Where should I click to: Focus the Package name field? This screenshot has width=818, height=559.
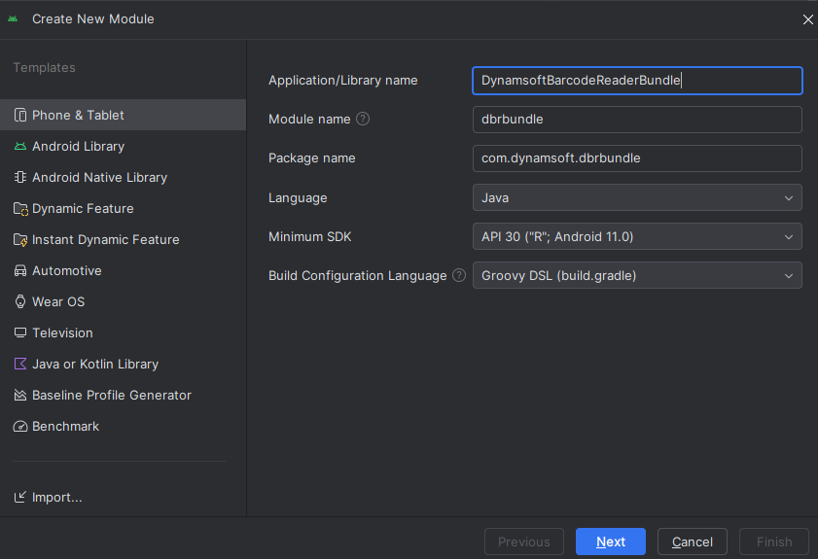pos(637,158)
